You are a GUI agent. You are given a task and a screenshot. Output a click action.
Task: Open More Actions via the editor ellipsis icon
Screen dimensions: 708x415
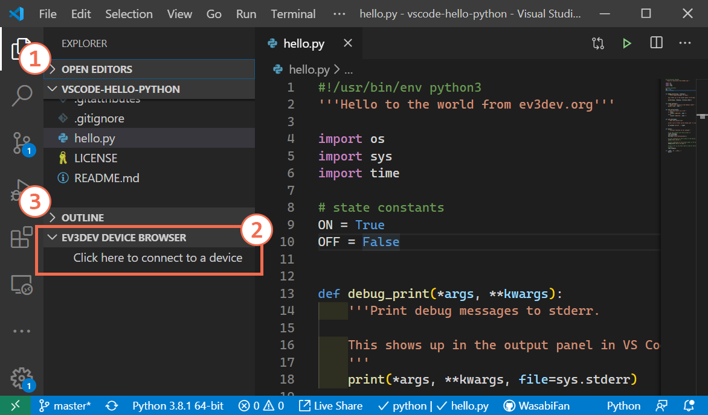pyautogui.click(x=684, y=43)
